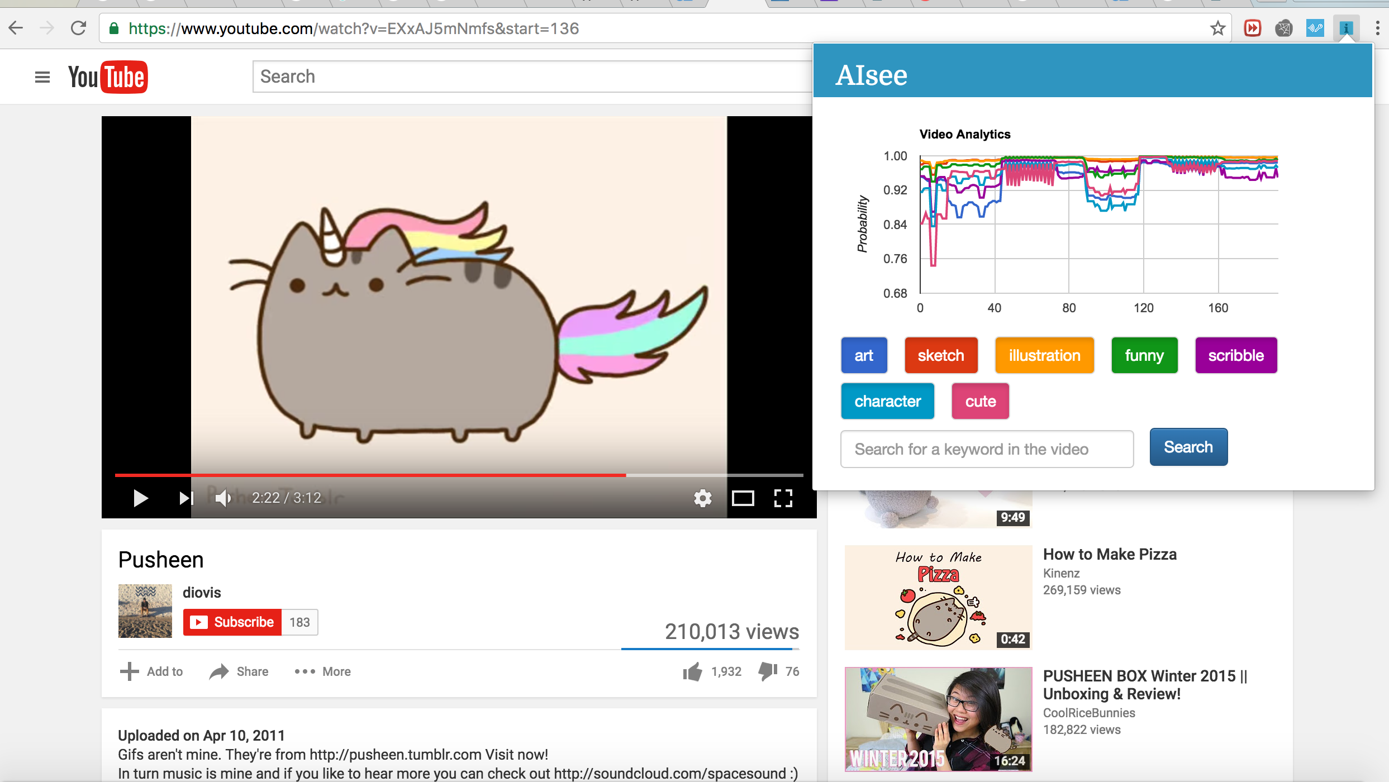1389x782 pixels.
Task: Open Chrome three-dot menu
Action: pyautogui.click(x=1377, y=28)
